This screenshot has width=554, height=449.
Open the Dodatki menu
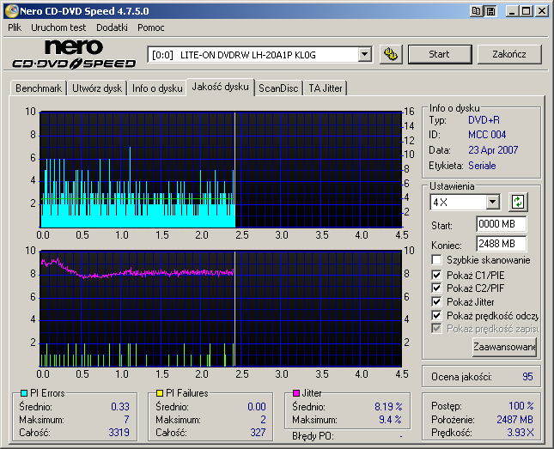[x=112, y=27]
